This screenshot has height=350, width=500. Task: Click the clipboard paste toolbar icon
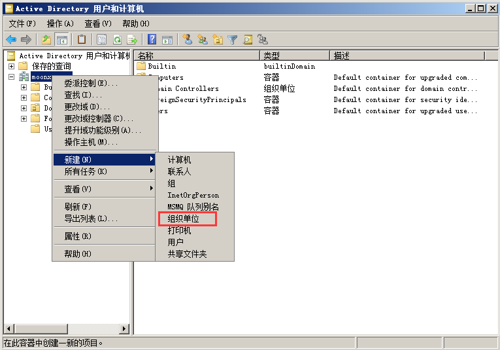click(x=82, y=39)
